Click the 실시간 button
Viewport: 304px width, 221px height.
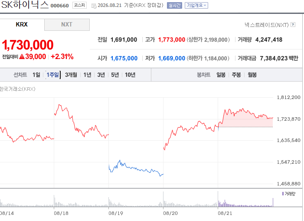click(x=174, y=6)
